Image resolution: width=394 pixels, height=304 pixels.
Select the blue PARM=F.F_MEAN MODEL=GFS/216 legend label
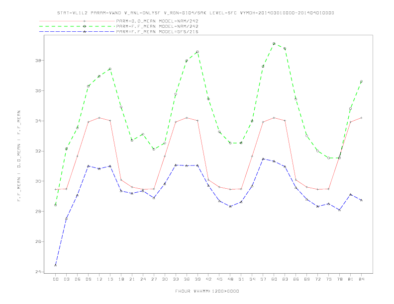157,32
